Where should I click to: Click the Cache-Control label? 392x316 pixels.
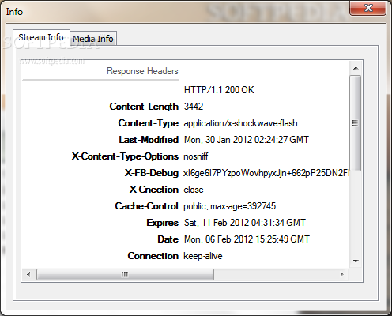(147, 206)
